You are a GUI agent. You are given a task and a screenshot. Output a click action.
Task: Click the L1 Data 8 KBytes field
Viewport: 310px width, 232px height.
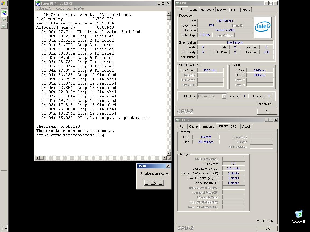(260, 70)
